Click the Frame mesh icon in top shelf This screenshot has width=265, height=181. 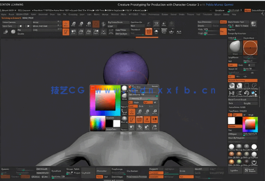pos(103,32)
